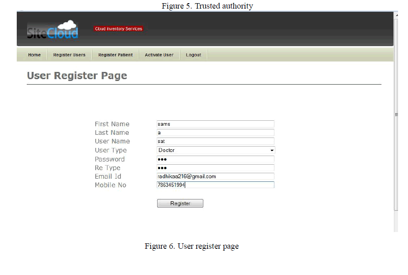This screenshot has height=275, width=408.
Task: Click the User Register Page heading
Action: coord(77,76)
